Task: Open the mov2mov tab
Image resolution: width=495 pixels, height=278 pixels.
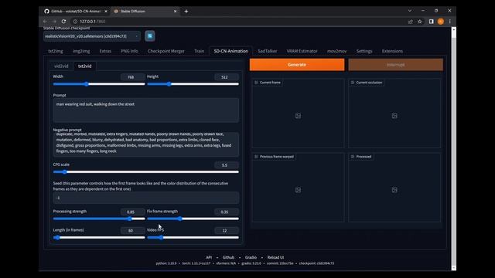Action: point(337,51)
